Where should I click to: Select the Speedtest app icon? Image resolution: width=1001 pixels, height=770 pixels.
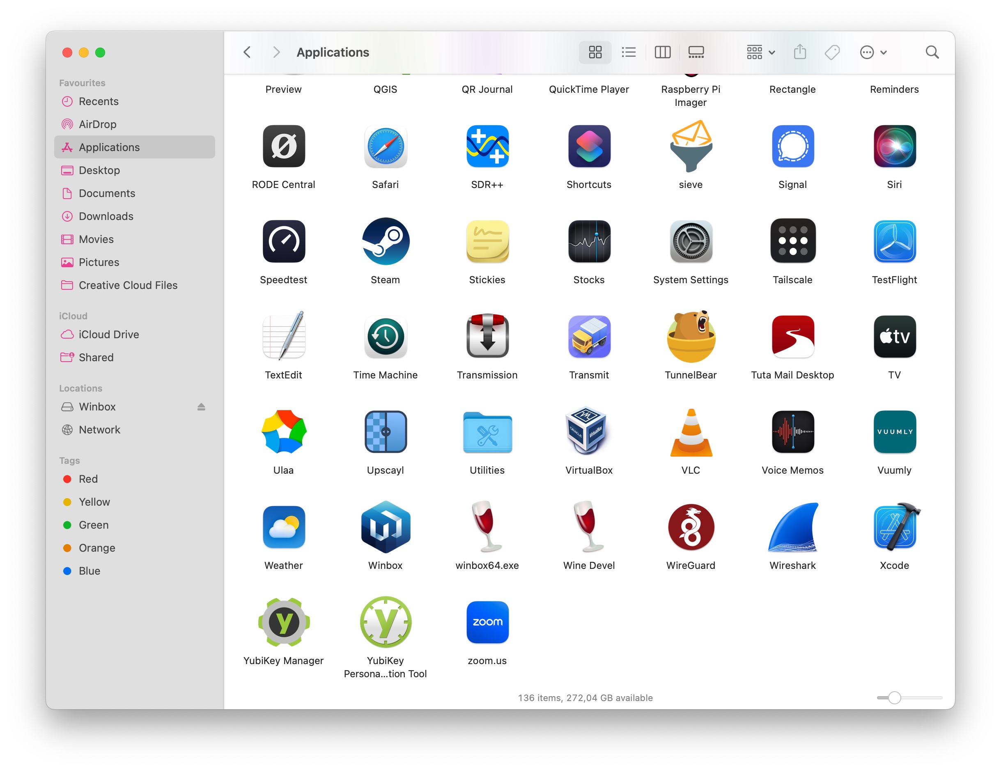[284, 241]
